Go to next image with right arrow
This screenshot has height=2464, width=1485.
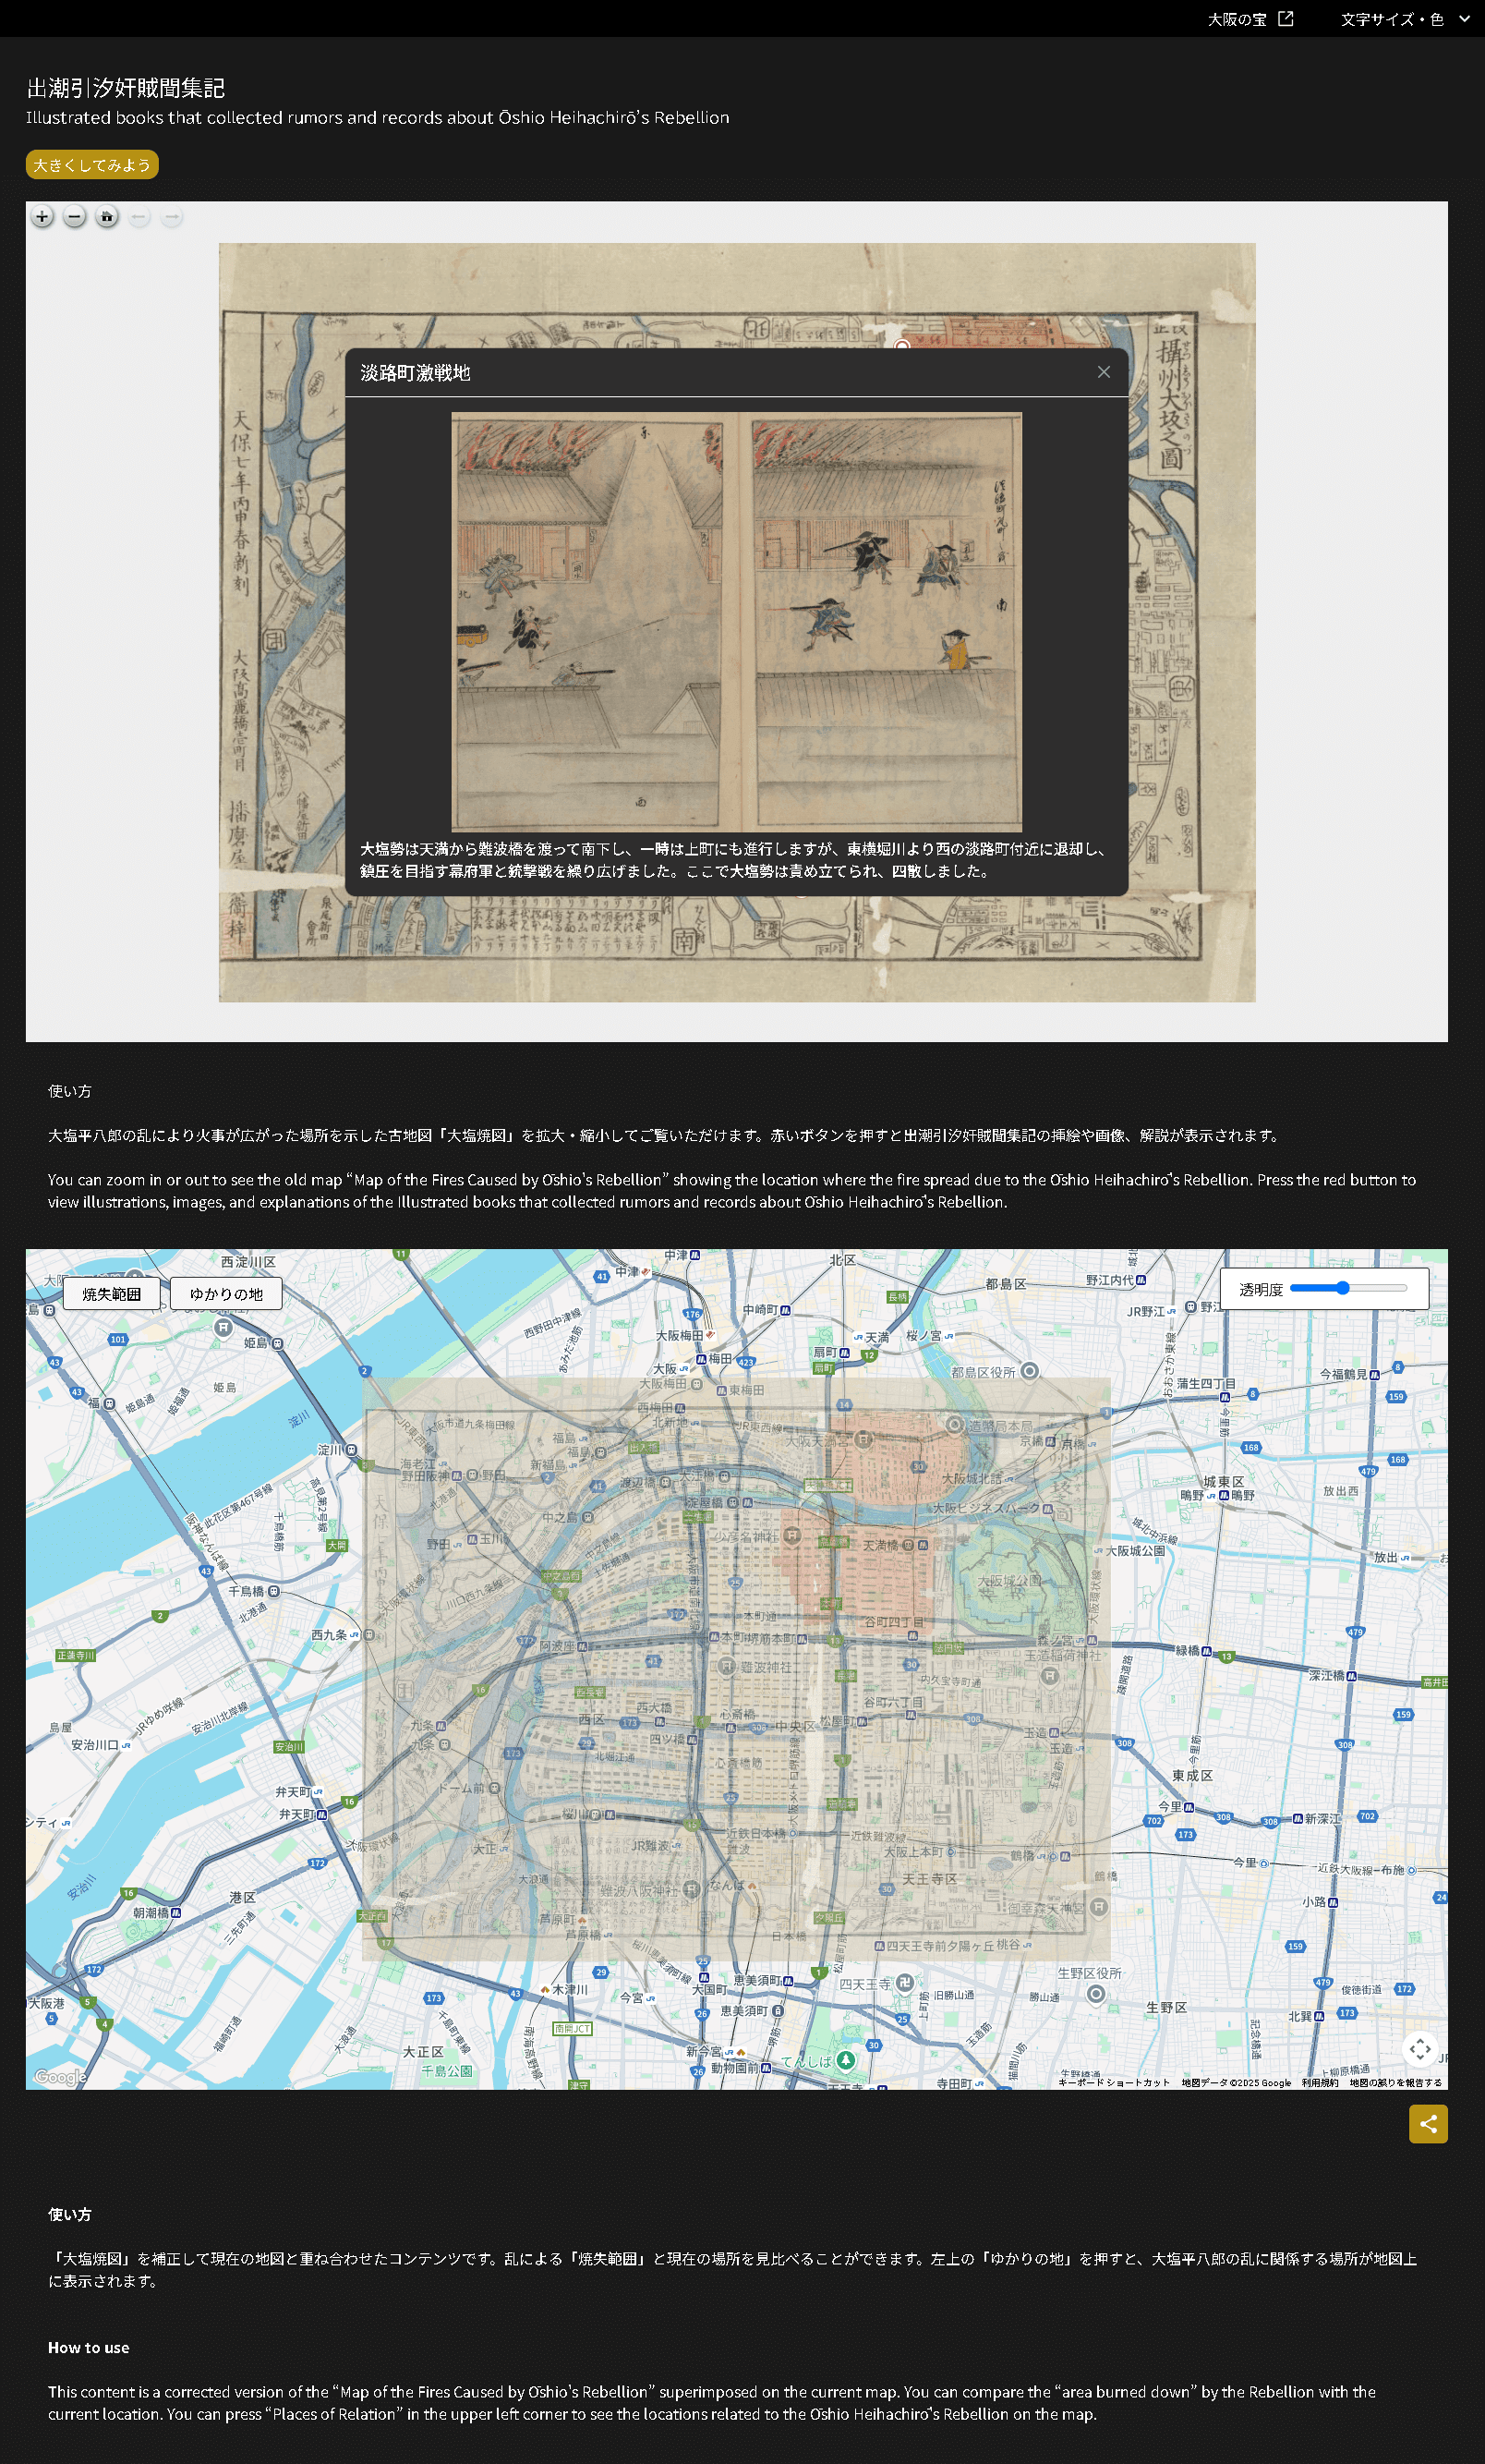pos(172,217)
